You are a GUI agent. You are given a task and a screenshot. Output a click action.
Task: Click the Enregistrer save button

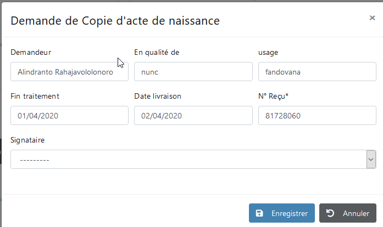point(282,213)
